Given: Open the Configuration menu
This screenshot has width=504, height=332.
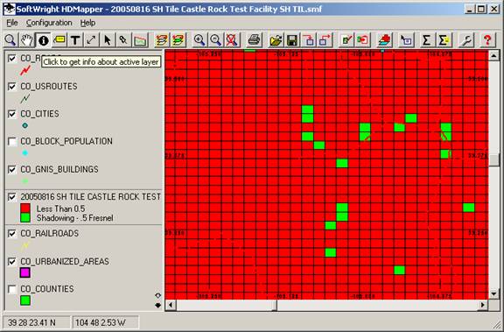Looking at the screenshot, I should point(49,23).
